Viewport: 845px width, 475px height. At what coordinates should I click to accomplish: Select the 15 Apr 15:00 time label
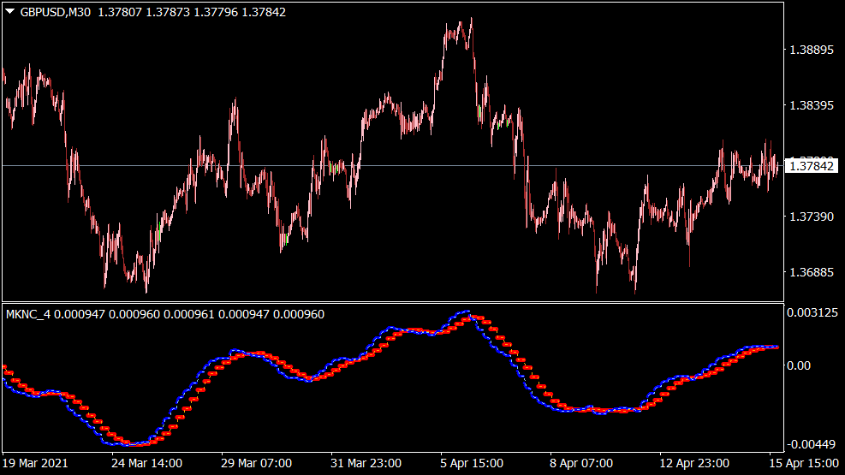(x=803, y=463)
